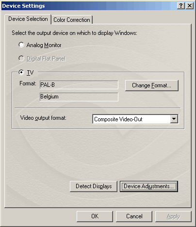Viewport: 196px width, 227px height.
Task: Click the Cancel button
Action: tap(134, 216)
